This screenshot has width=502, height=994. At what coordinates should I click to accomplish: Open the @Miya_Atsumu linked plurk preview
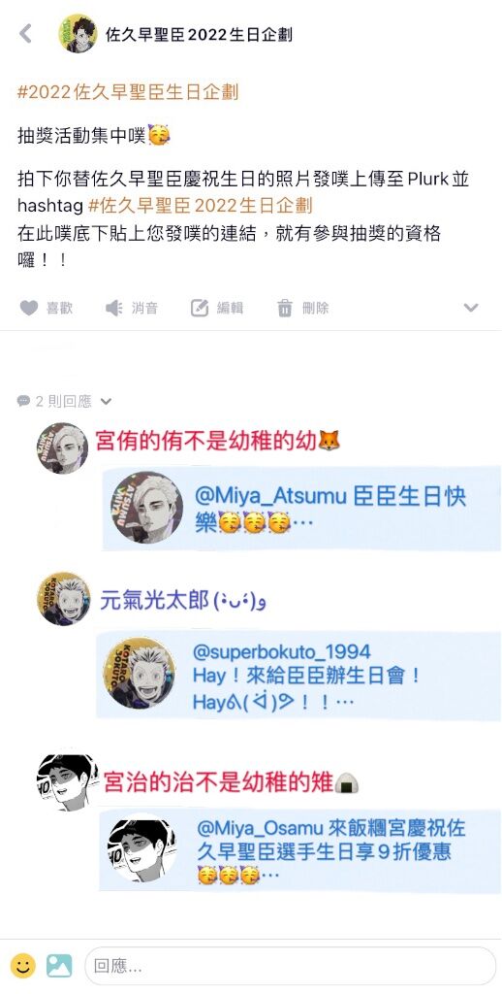pos(301,508)
